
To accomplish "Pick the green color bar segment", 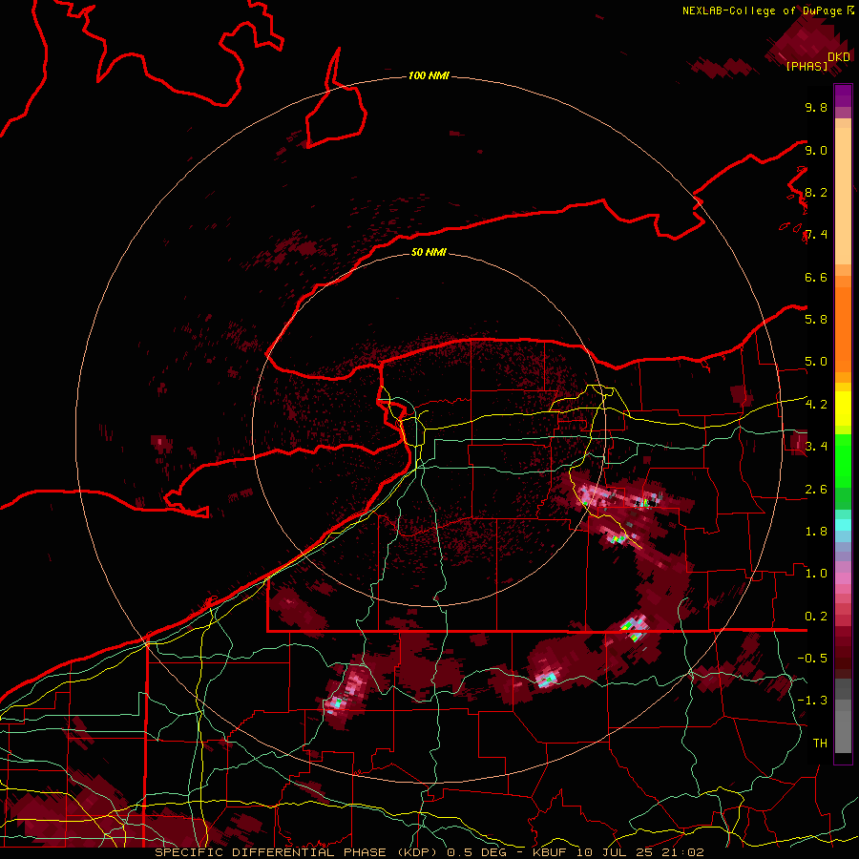I will click(x=843, y=460).
